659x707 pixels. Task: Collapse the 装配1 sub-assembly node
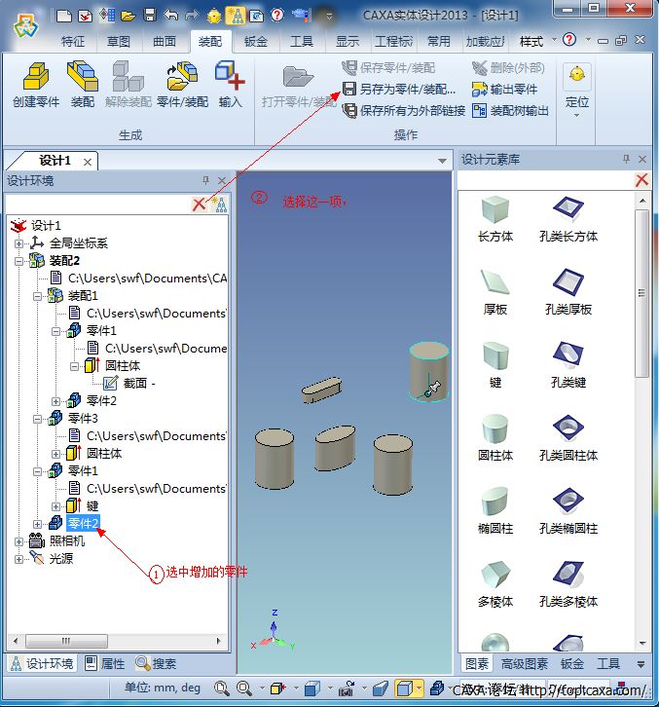pyautogui.click(x=37, y=296)
